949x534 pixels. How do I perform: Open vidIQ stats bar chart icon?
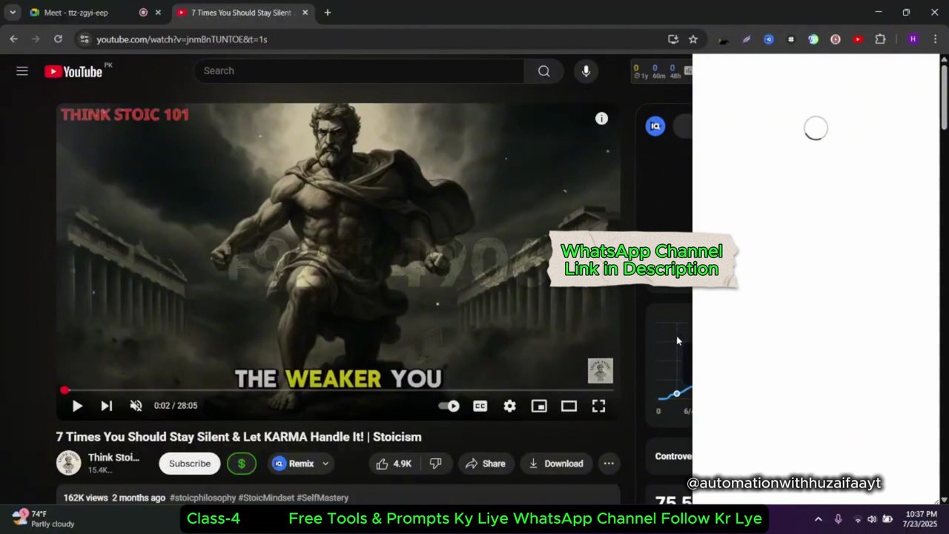click(x=688, y=71)
